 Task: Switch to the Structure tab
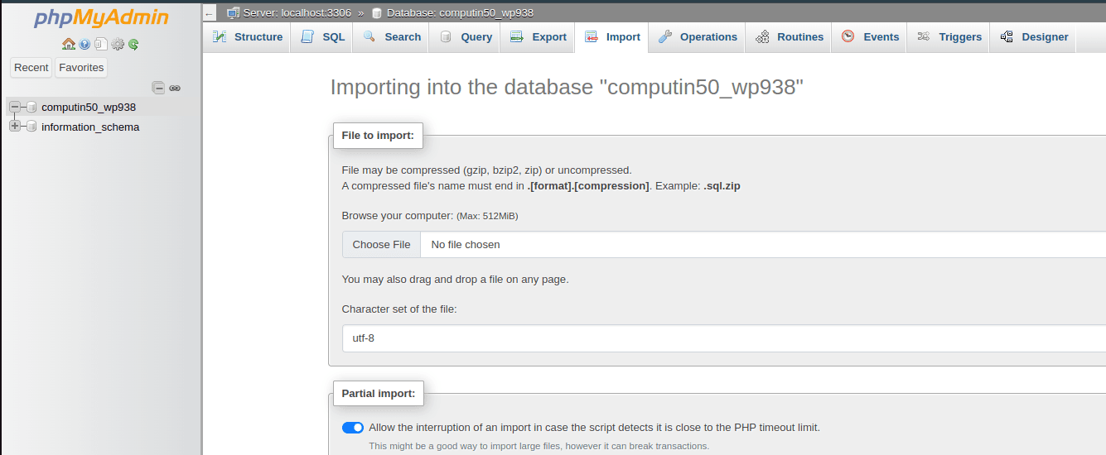click(248, 37)
